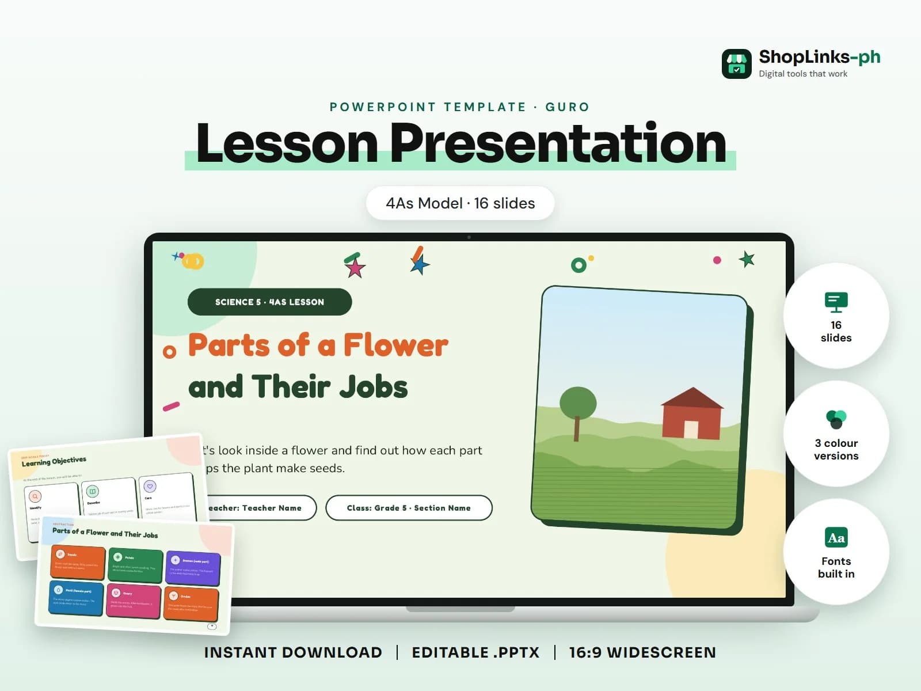Click the overlapping circles icon above '3 colour versions'

pyautogui.click(x=836, y=419)
